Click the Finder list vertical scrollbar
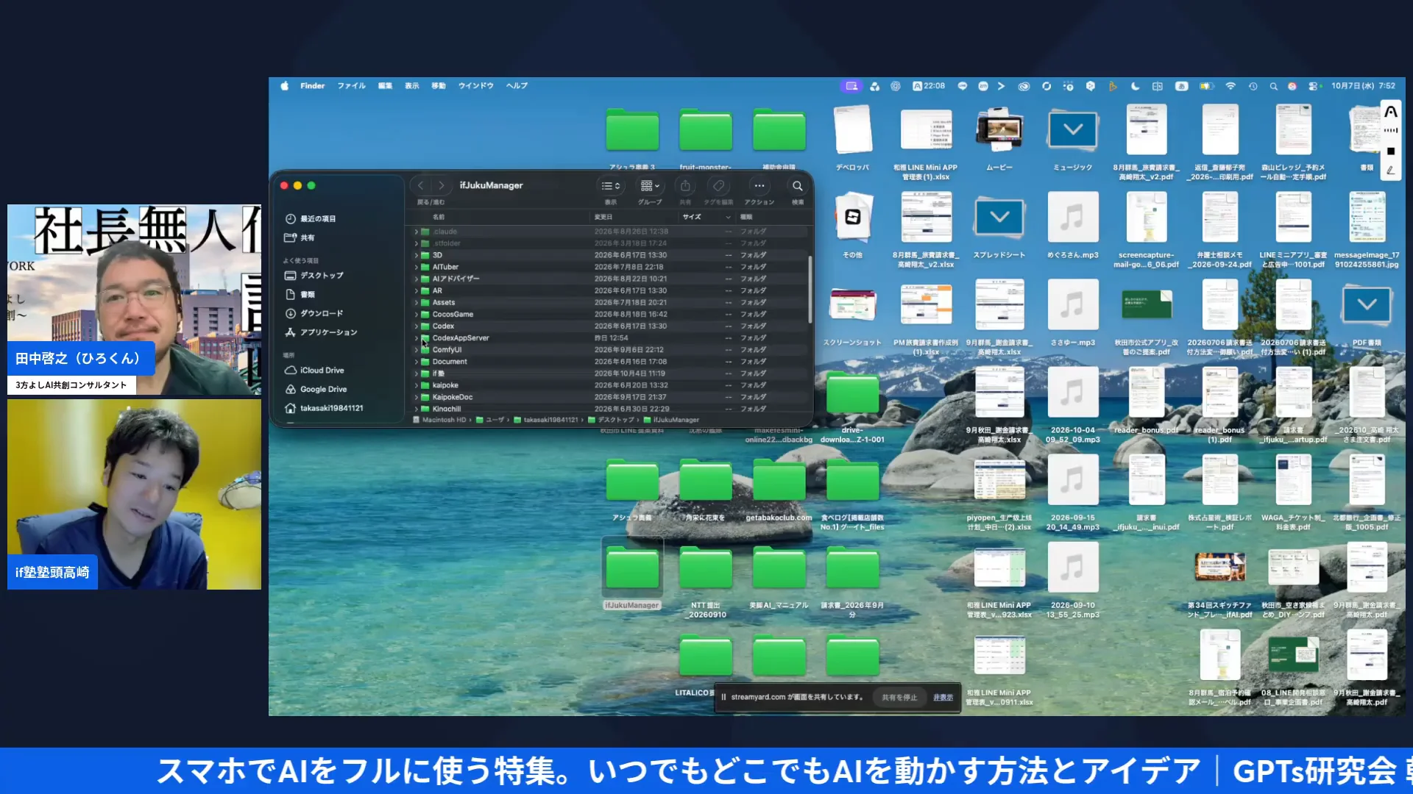Screen dimensions: 1413x794 point(810,289)
